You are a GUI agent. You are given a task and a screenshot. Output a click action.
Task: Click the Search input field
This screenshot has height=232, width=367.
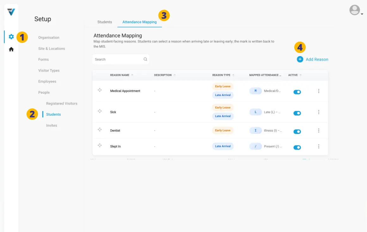tap(121, 59)
